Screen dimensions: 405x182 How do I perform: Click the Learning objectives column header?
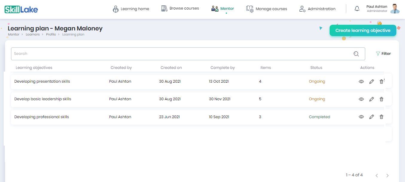34,68
